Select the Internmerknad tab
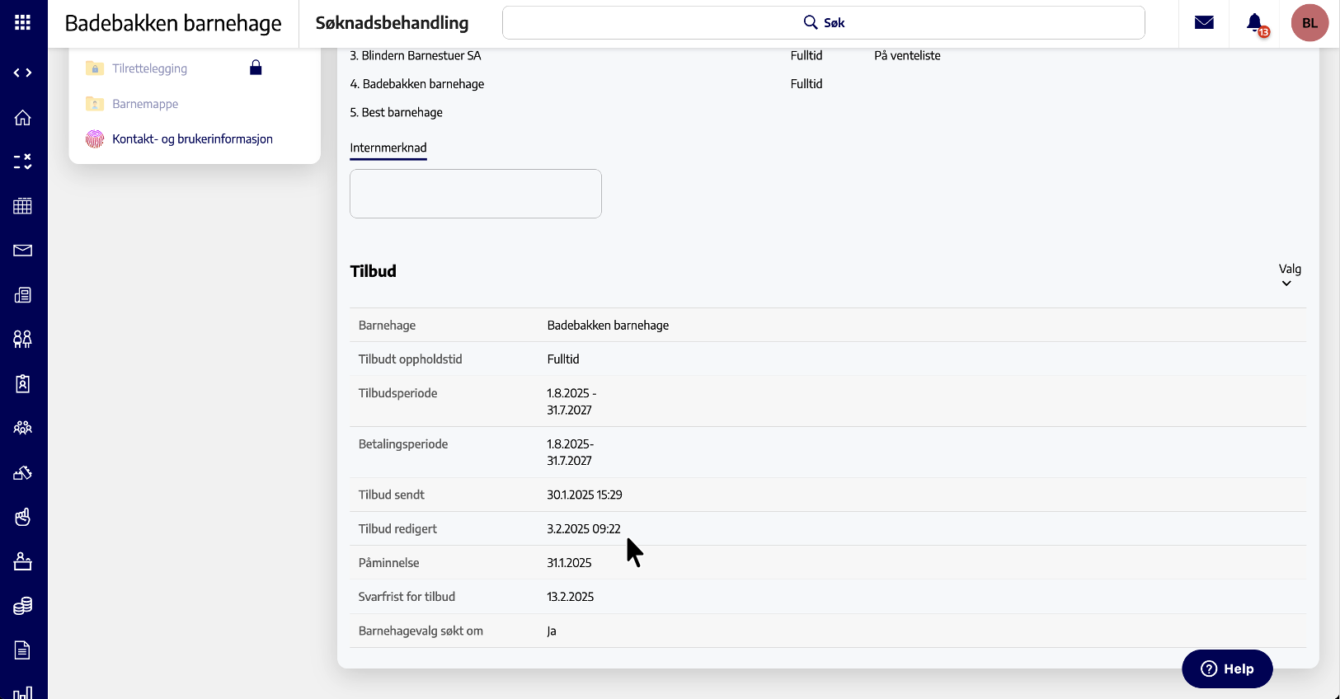Viewport: 1340px width, 699px height. click(388, 148)
